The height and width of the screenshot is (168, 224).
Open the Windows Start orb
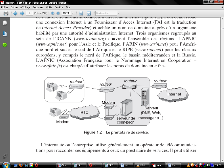pos(6,165)
